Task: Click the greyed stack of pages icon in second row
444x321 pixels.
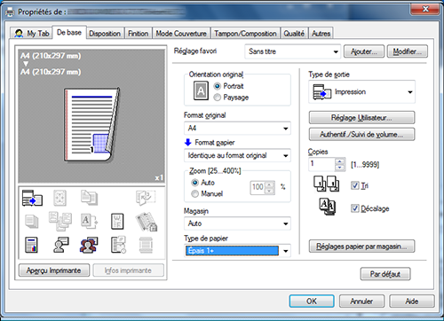Action: point(32,222)
